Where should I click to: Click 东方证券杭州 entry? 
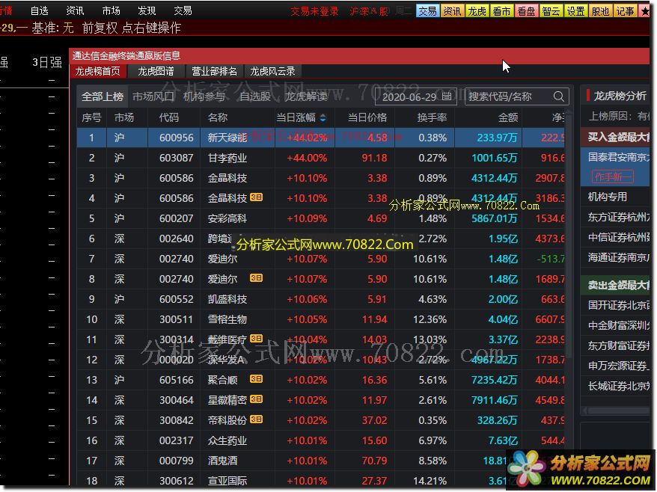[618, 217]
